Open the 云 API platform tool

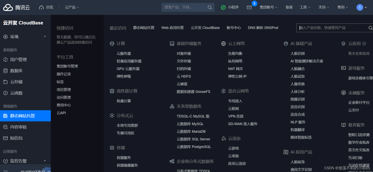click(61, 113)
